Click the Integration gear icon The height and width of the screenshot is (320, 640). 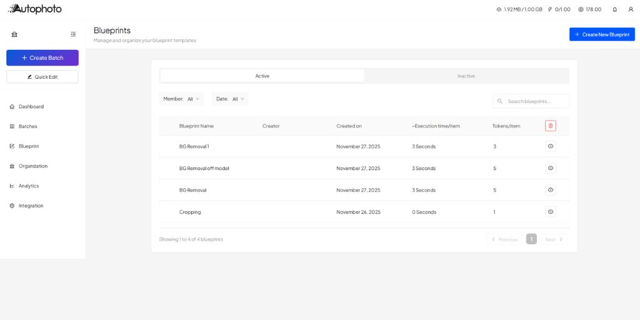point(12,206)
